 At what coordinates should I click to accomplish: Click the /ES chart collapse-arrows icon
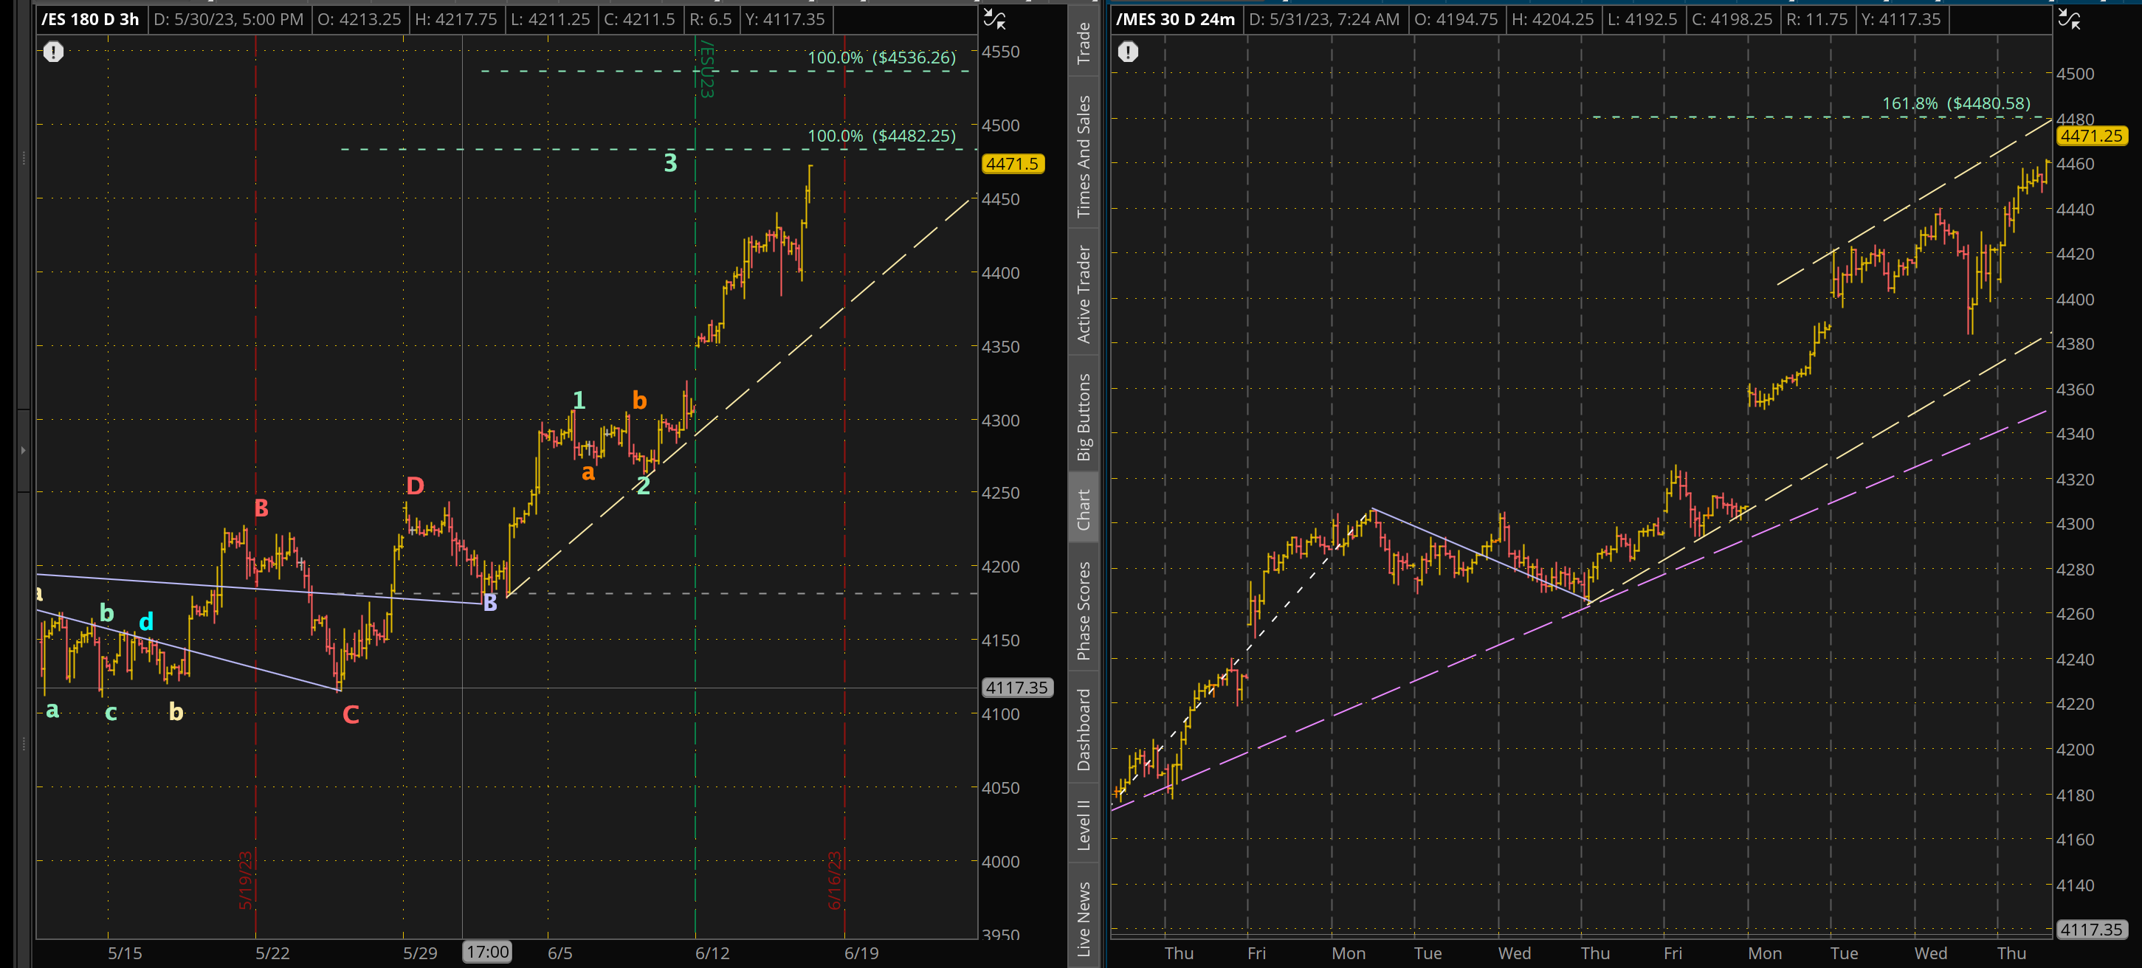coord(994,19)
